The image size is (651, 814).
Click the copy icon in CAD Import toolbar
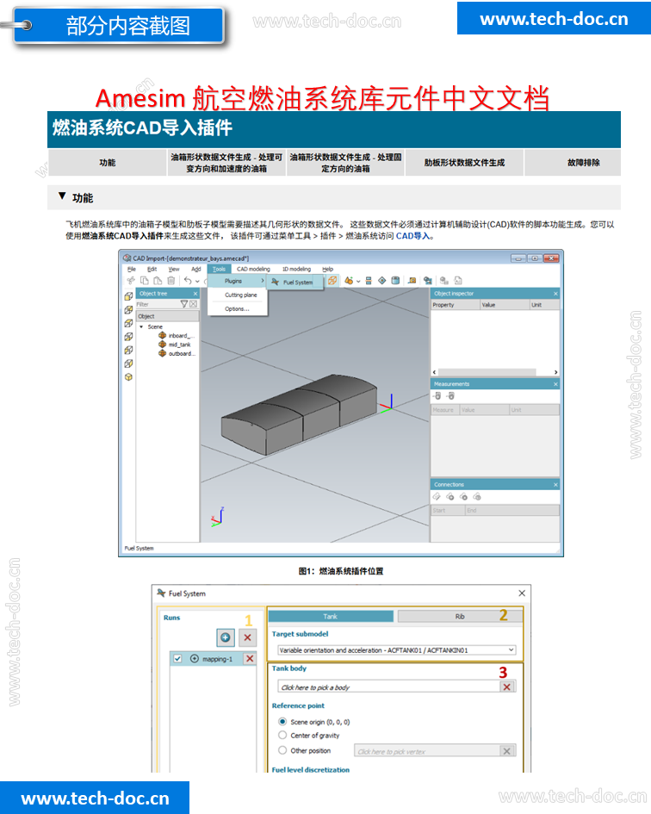click(x=145, y=280)
